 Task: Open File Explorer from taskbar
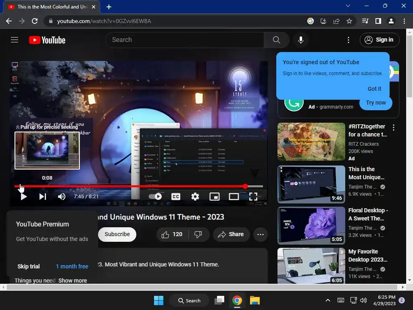255,300
